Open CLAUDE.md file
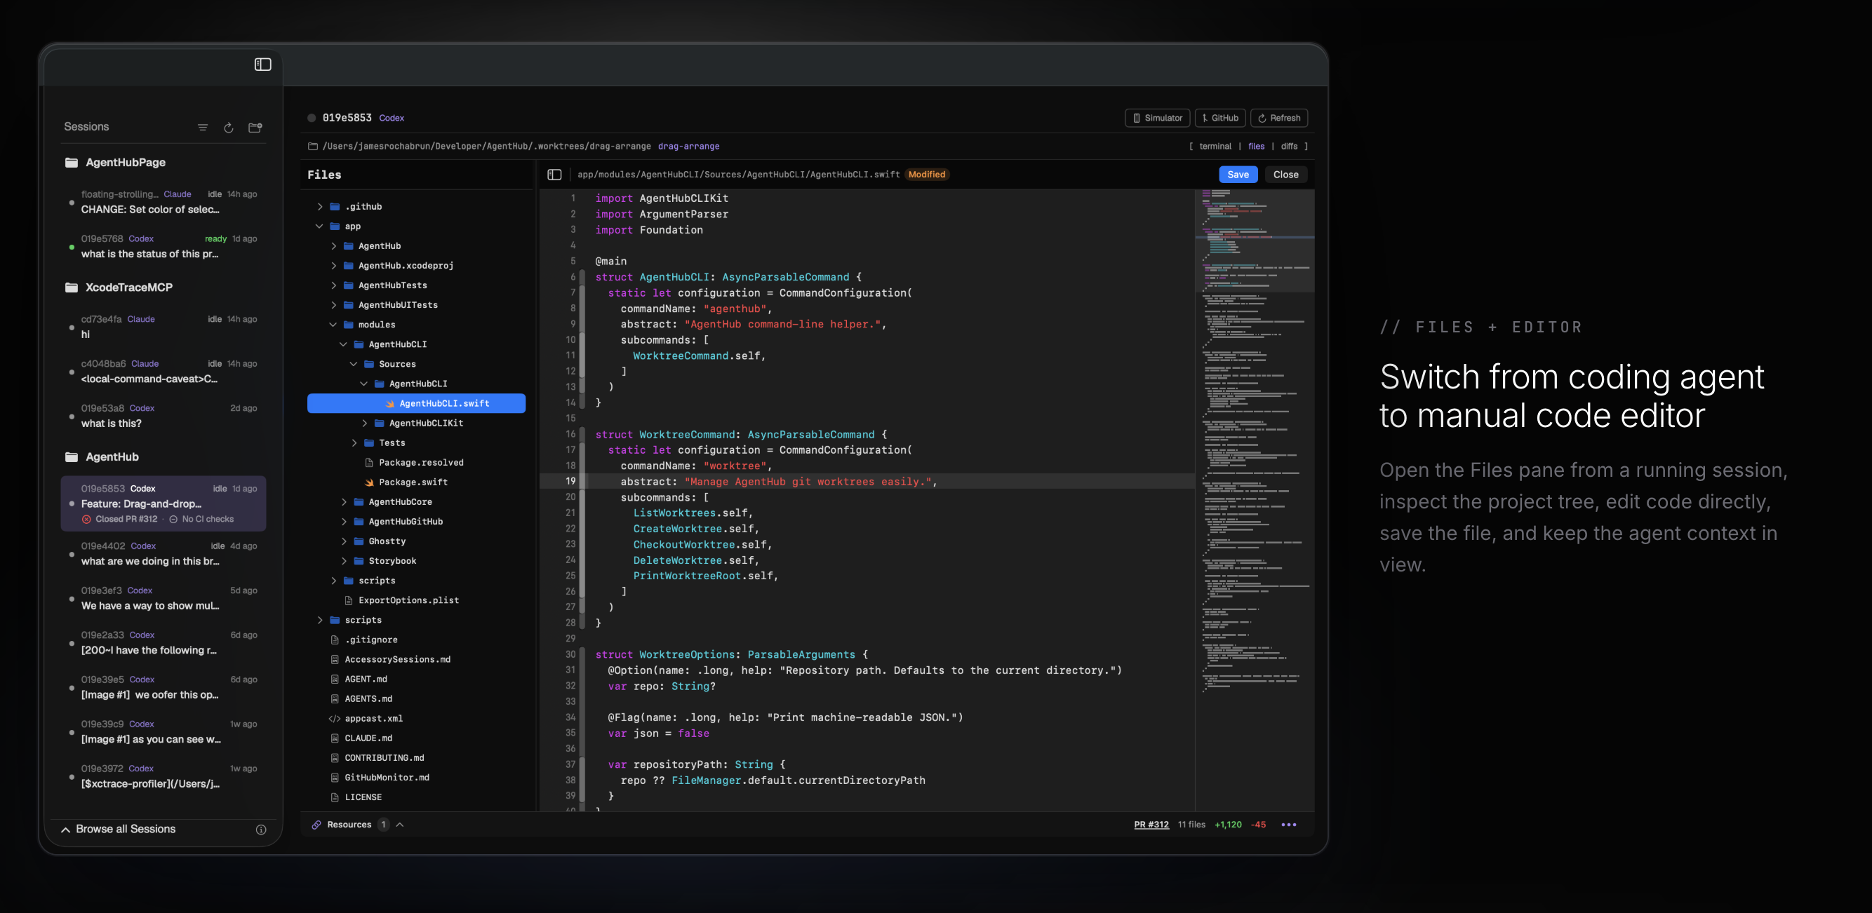 (x=416, y=738)
